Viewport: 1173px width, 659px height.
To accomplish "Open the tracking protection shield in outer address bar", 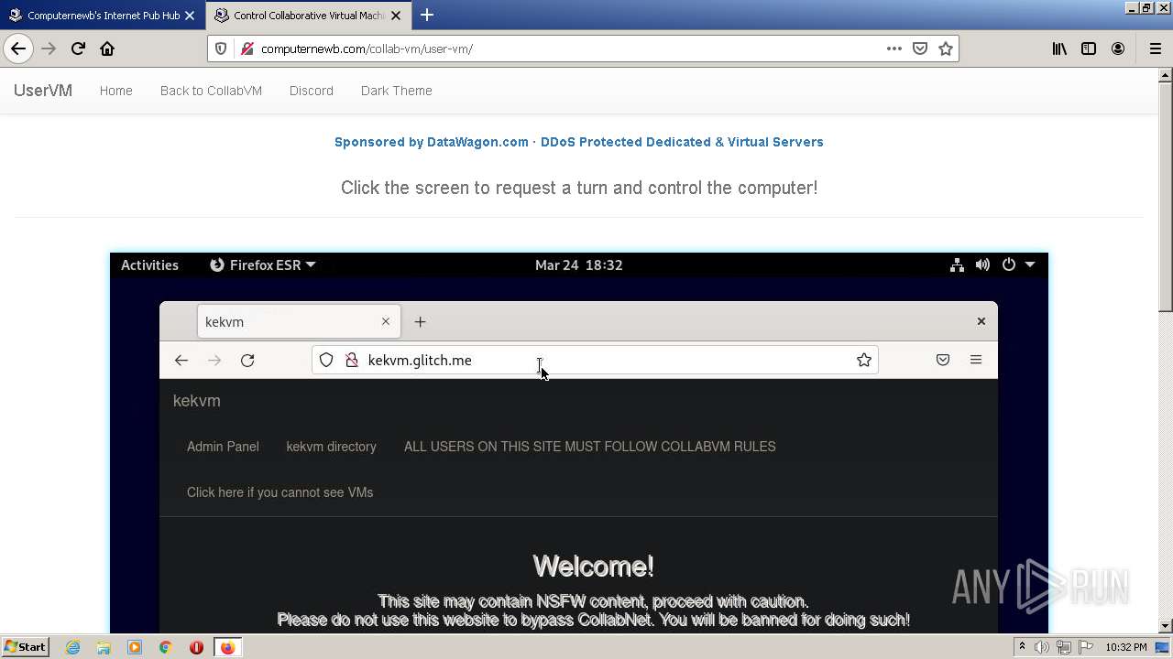I will click(221, 49).
